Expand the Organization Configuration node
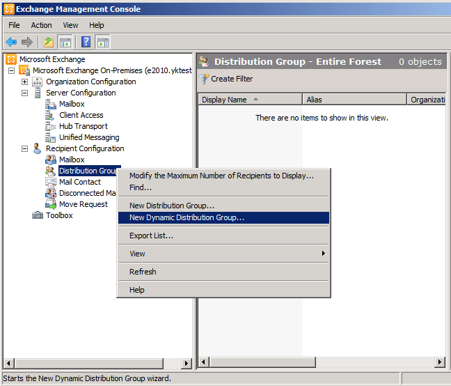Viewport: 451px width, 386px height. [25, 82]
